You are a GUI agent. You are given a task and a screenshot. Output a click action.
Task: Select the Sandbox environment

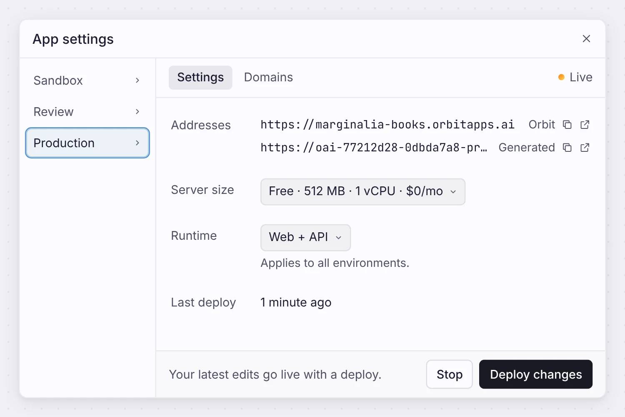[x=87, y=80]
